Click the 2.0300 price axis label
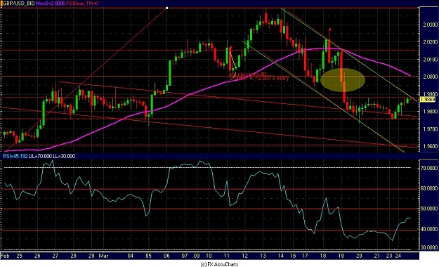439x267 pixels. pyautogui.click(x=430, y=25)
